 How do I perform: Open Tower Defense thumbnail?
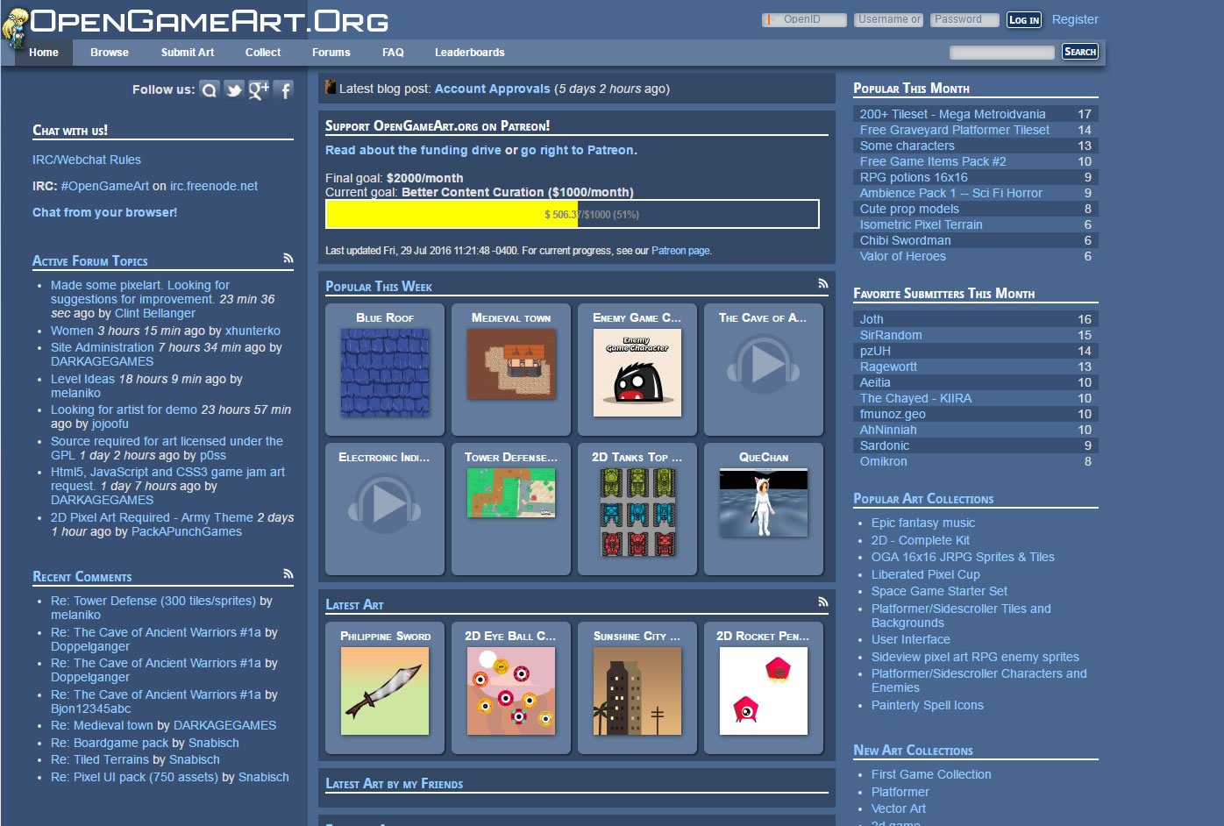coord(511,493)
